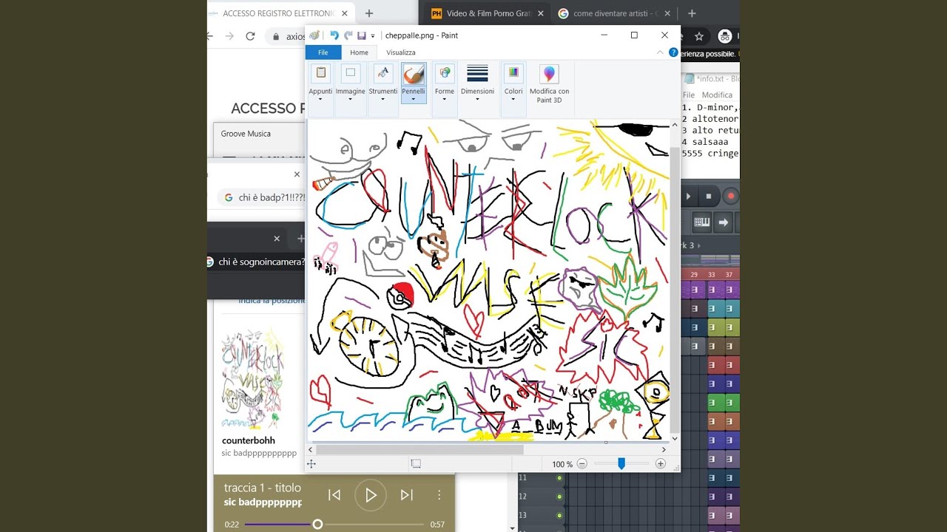Screen dimensions: 947x532
Task: Collapse the Paint ribbon with the chevron
Action: [660, 52]
